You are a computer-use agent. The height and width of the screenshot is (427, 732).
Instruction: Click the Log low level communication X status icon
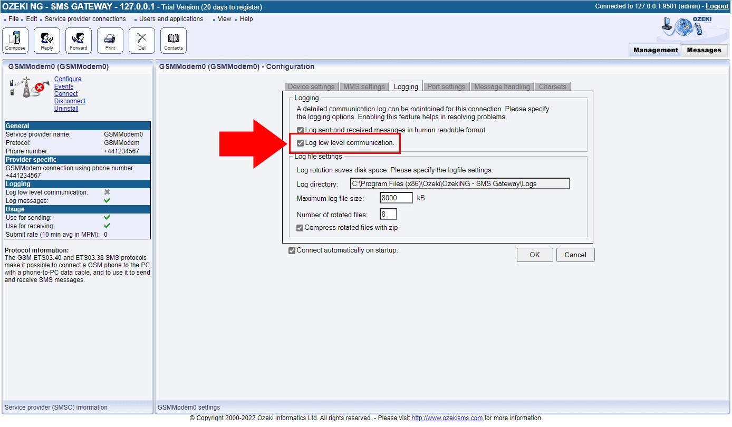107,192
